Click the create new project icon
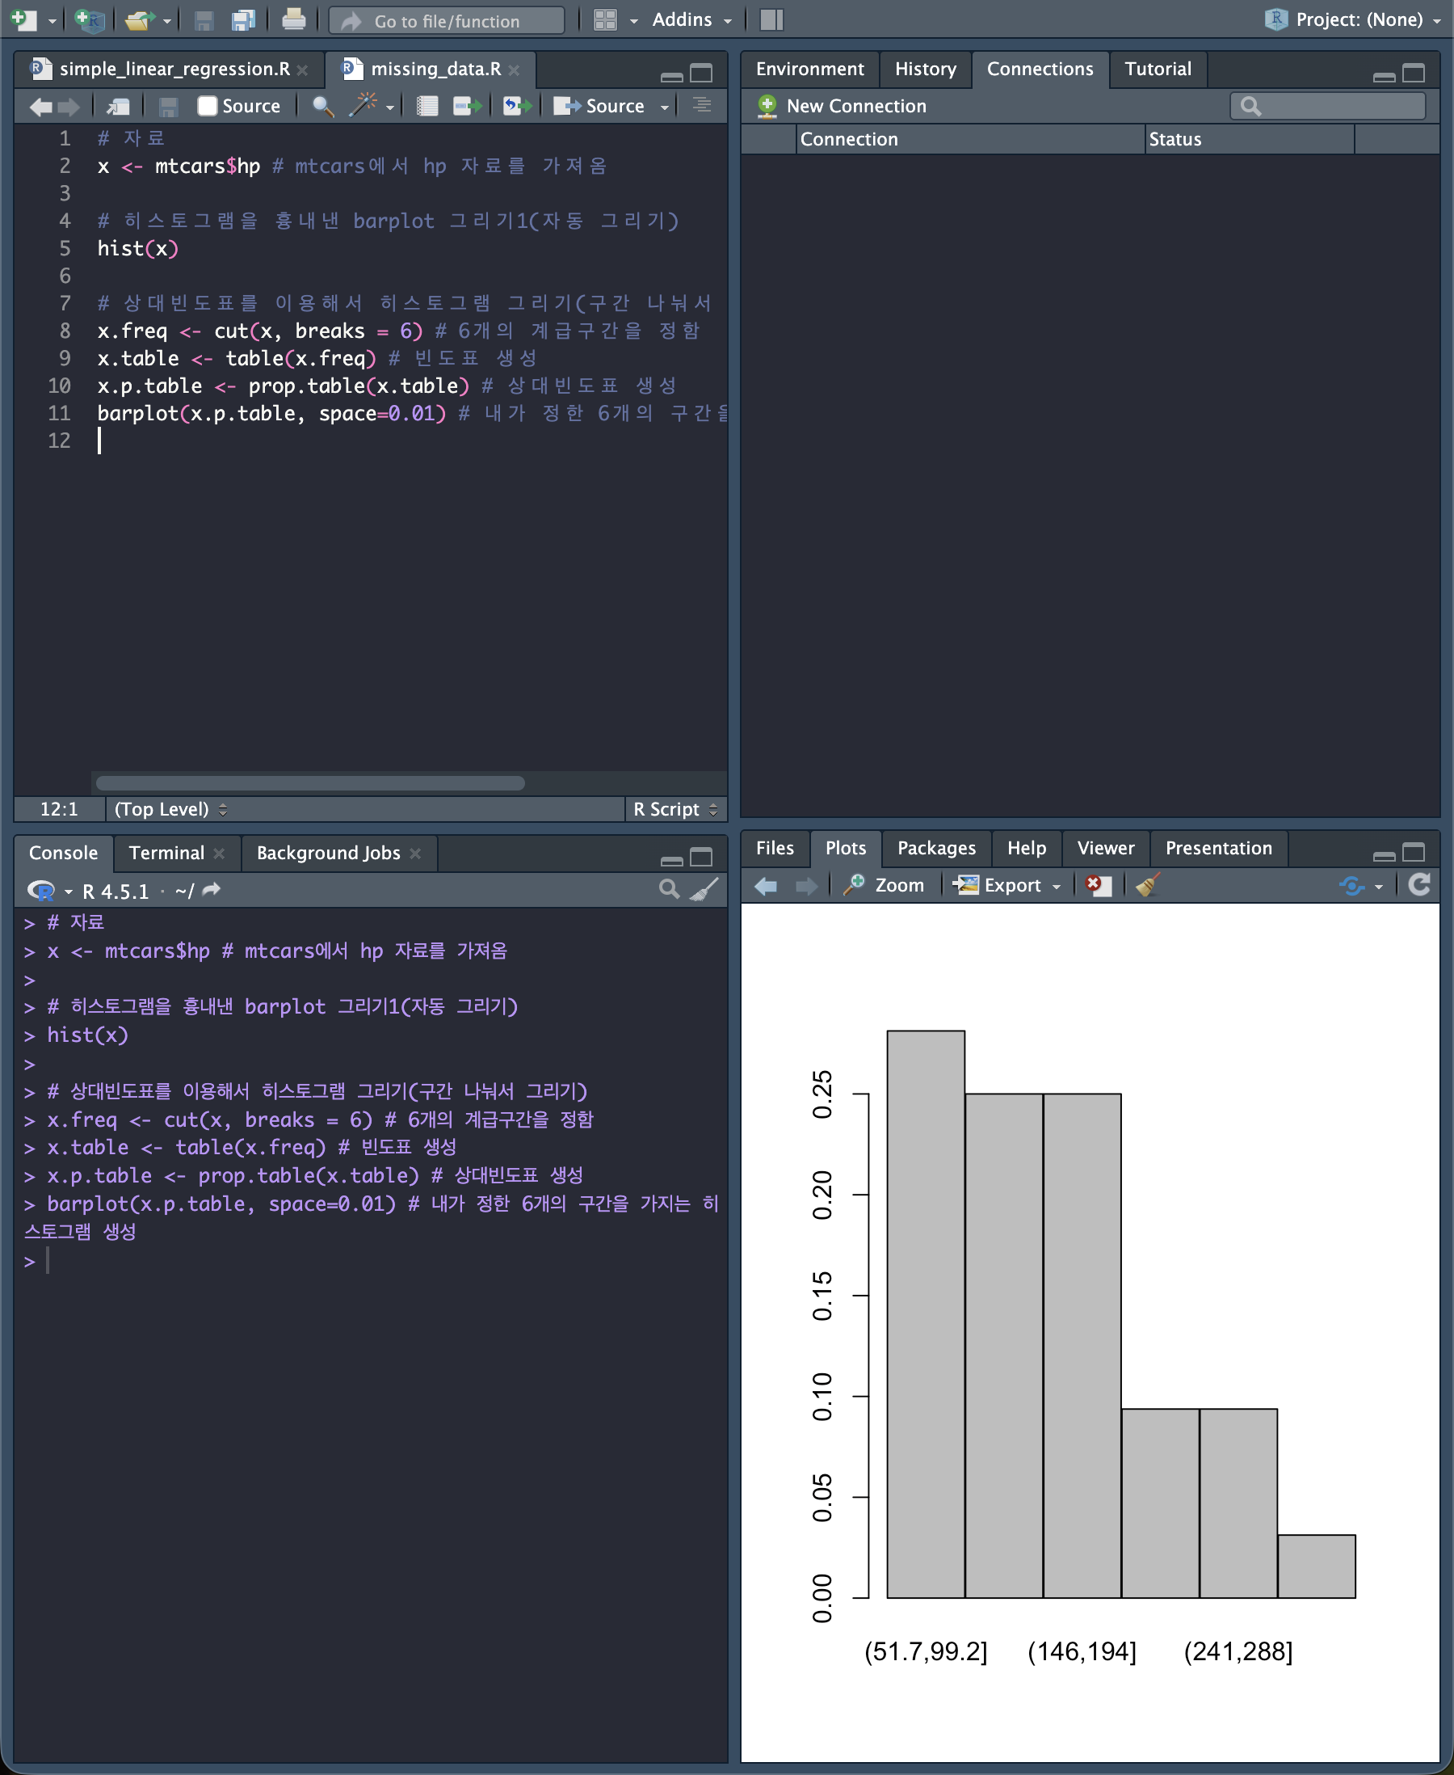 click(x=89, y=19)
